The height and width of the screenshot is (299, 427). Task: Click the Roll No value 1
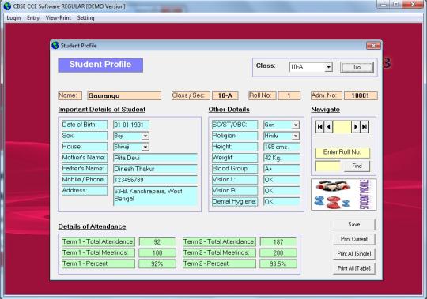289,95
